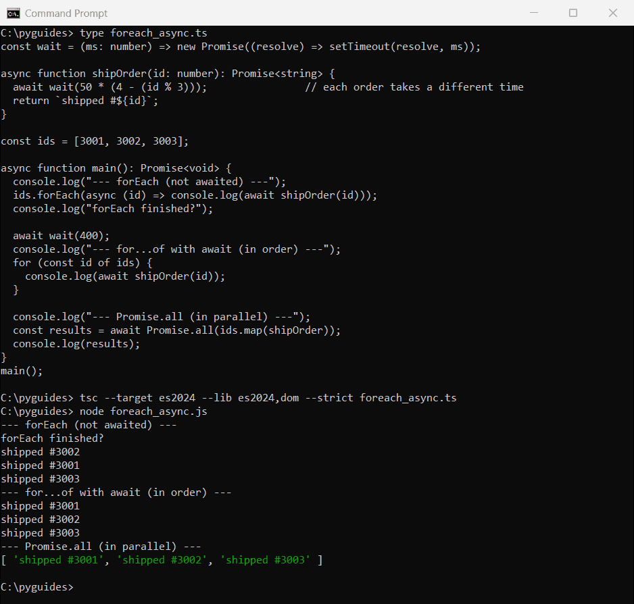
Task: Click the green 'shipped #3003' array element
Action: pyautogui.click(x=265, y=560)
